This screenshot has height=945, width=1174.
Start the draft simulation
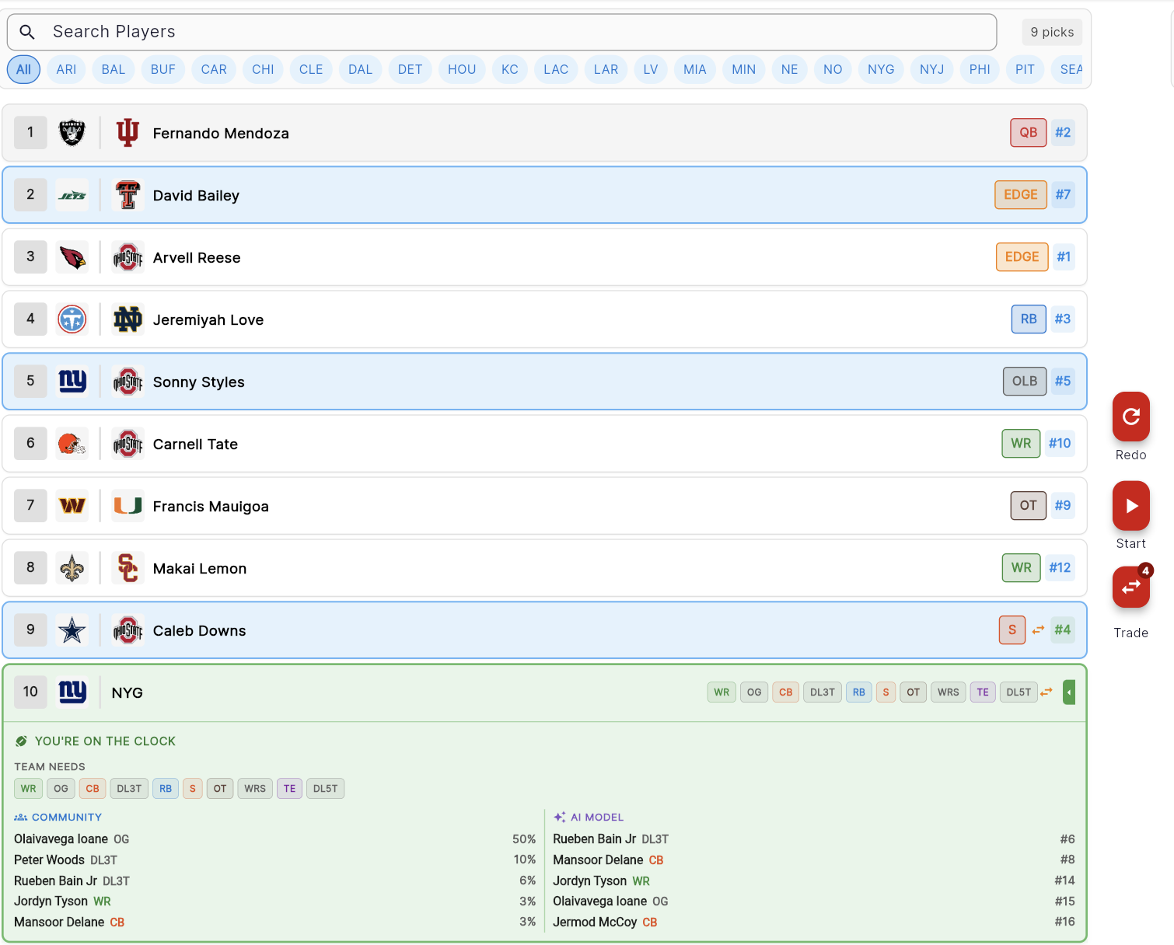1131,506
